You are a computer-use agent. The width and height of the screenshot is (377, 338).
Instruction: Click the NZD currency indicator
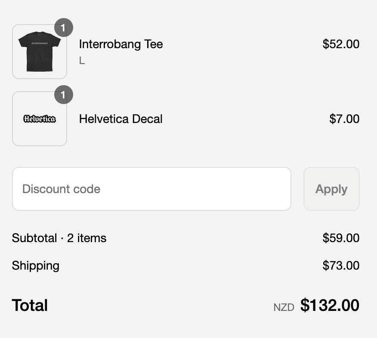pyautogui.click(x=284, y=307)
